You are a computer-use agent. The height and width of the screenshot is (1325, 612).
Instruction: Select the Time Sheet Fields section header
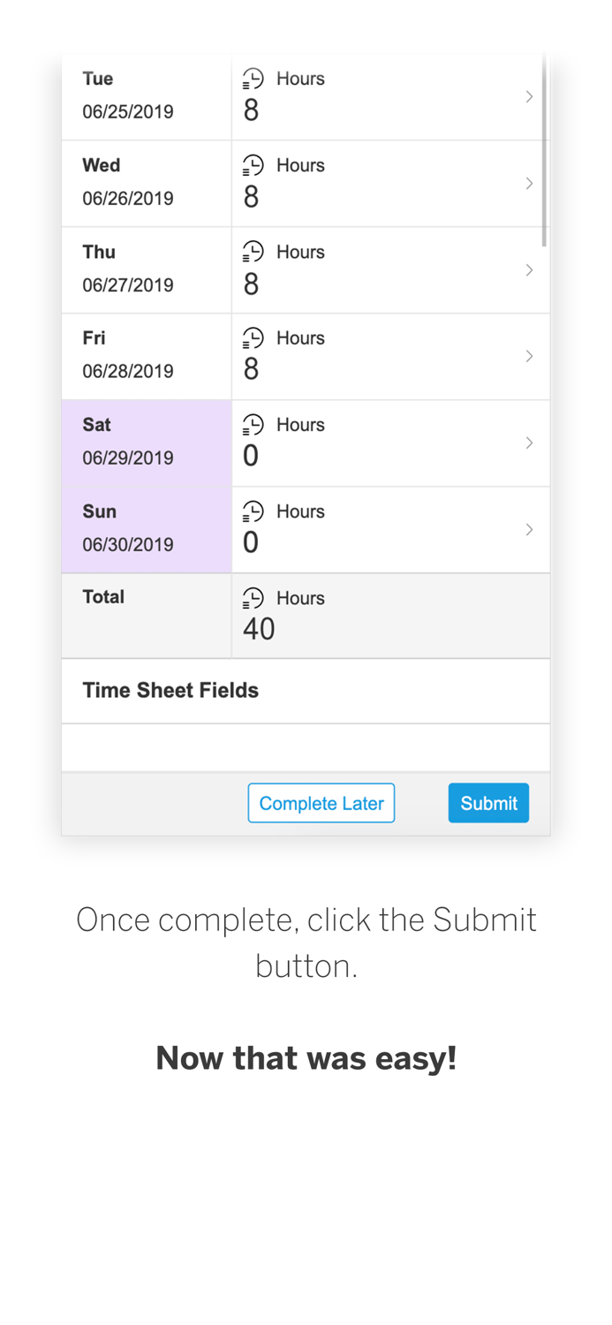pos(171,690)
